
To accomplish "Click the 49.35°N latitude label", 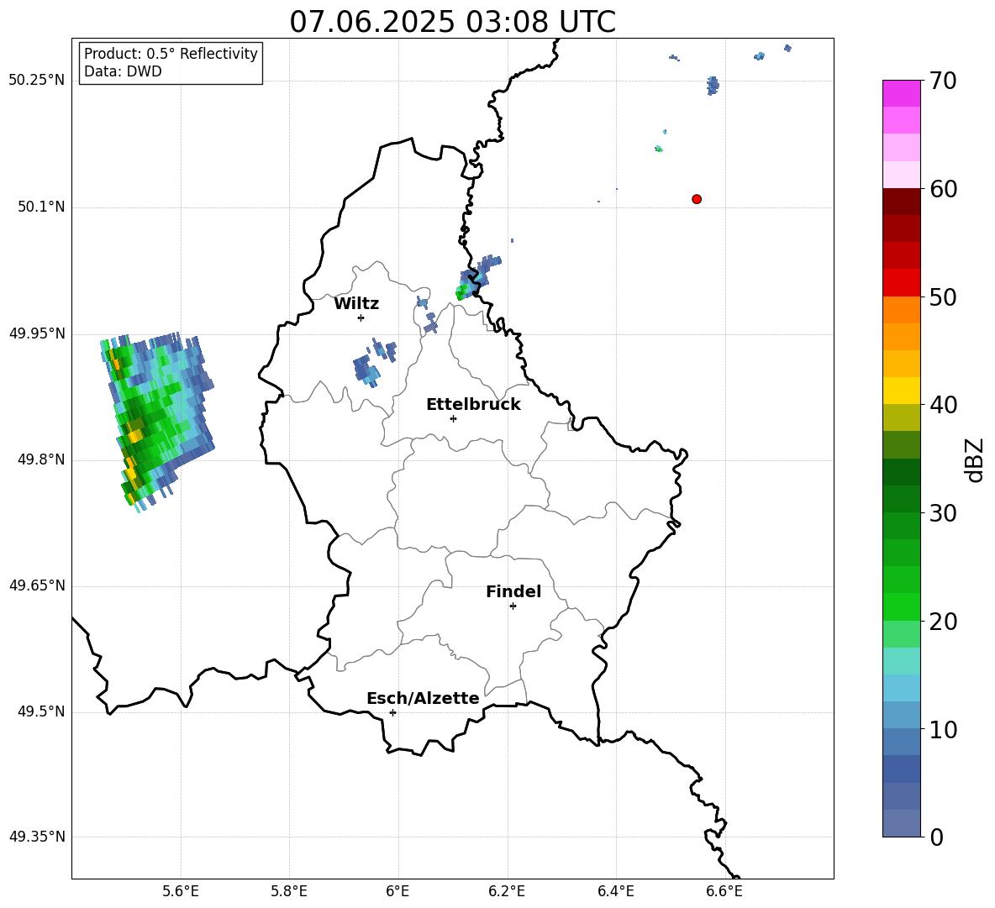I will click(37, 837).
